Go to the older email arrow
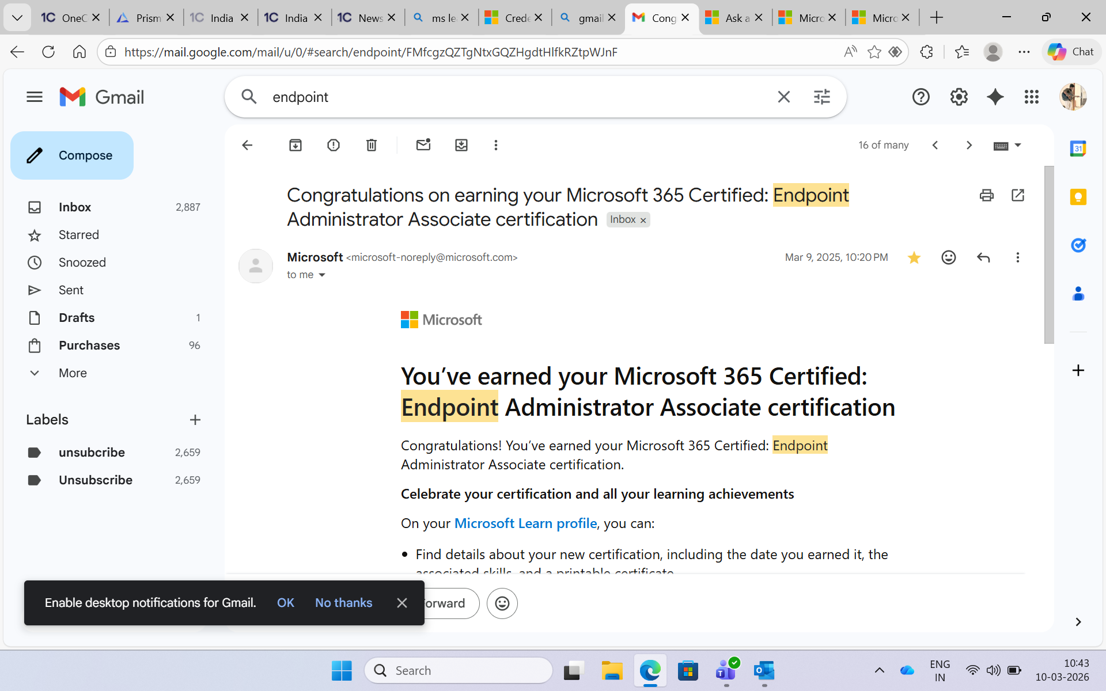Image resolution: width=1106 pixels, height=691 pixels. click(x=969, y=145)
